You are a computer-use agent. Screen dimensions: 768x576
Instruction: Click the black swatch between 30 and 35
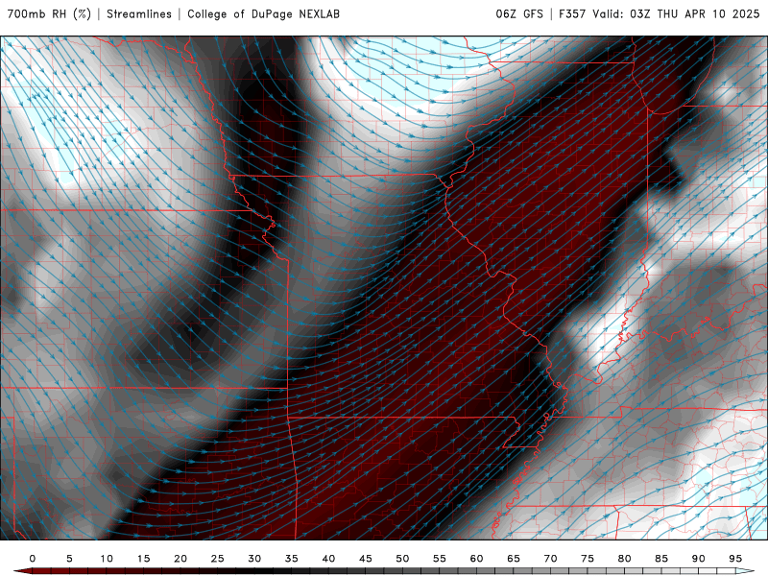tap(273, 571)
